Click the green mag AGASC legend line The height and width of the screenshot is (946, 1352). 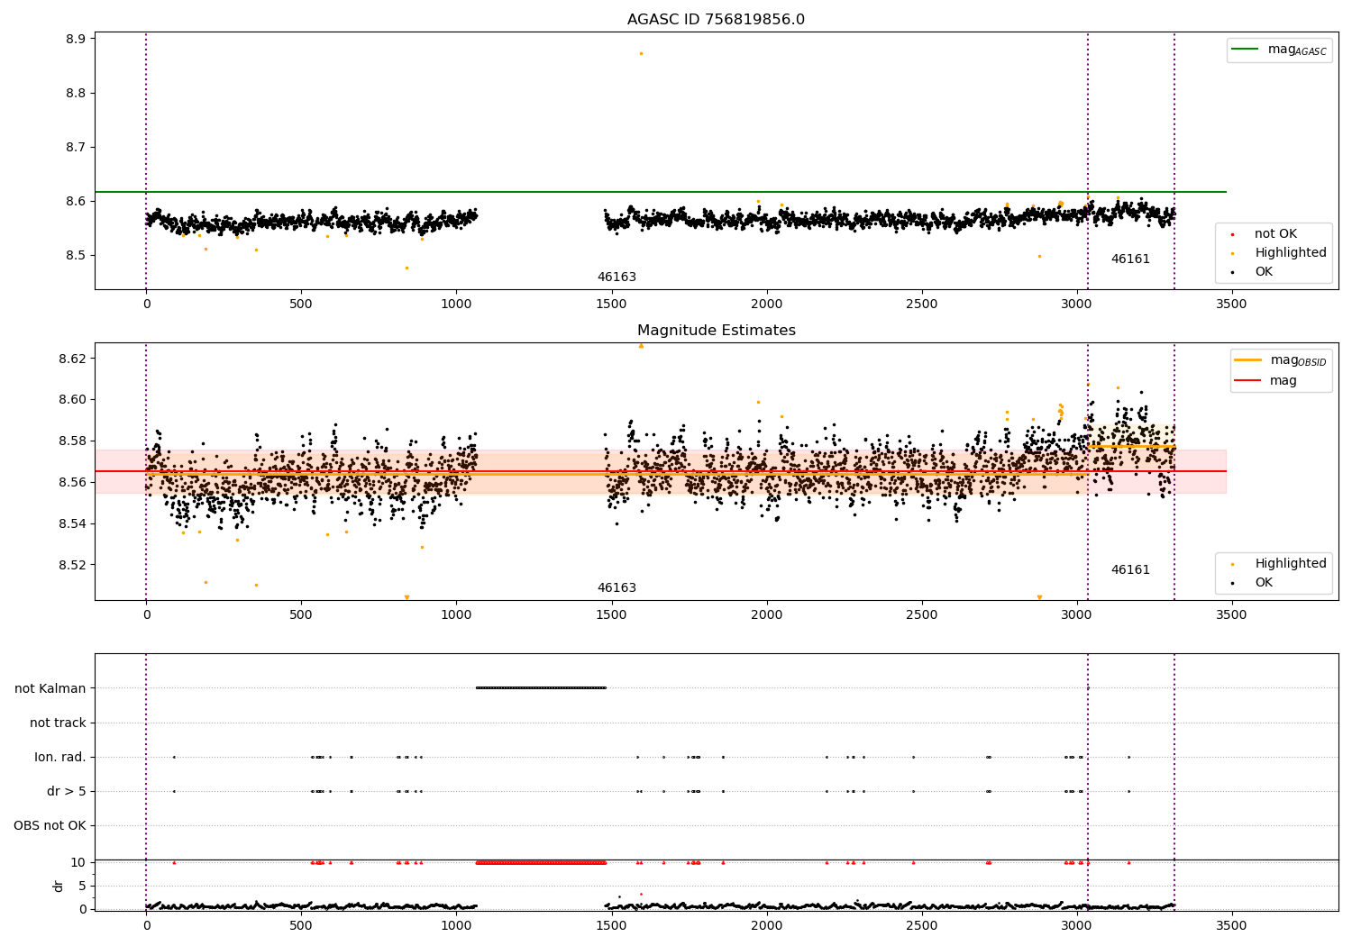(x=1246, y=50)
